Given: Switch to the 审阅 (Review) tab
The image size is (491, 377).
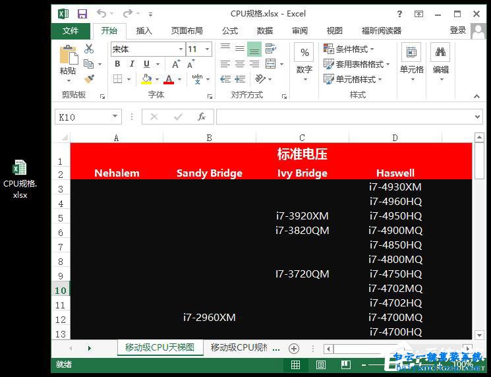Looking at the screenshot, I should coord(300,31).
